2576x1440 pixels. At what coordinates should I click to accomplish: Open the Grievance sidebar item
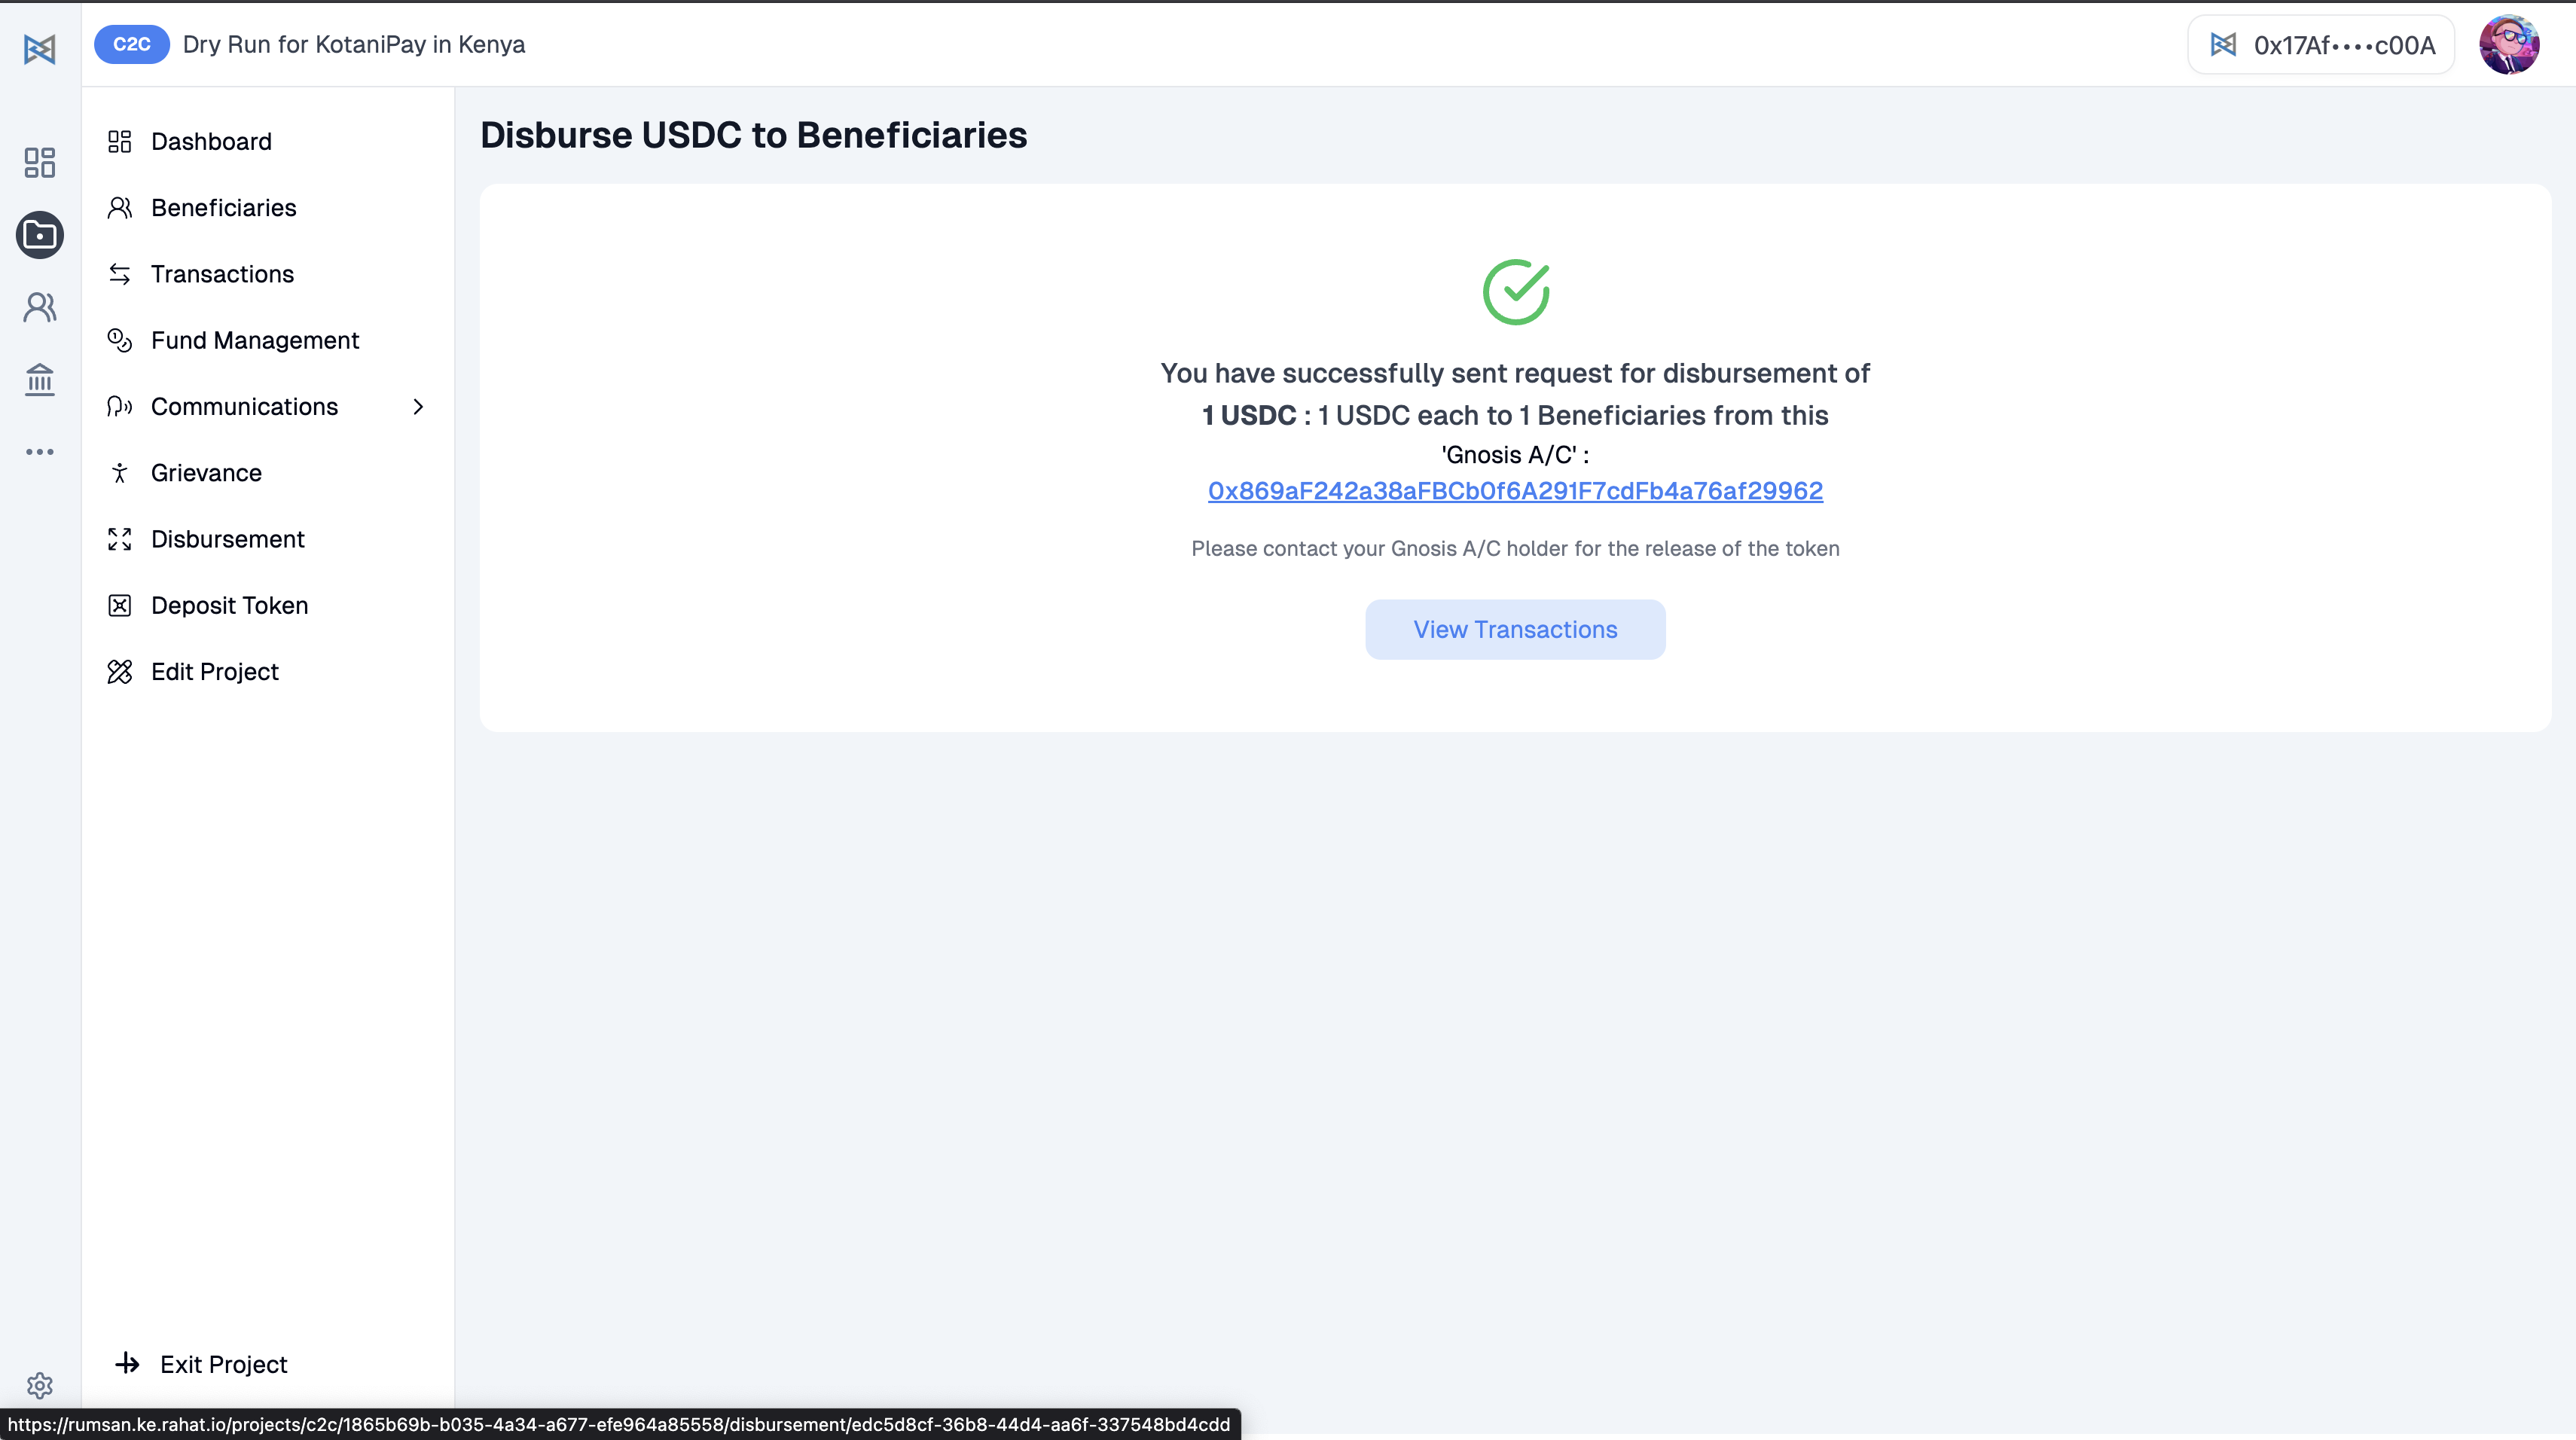tap(206, 473)
